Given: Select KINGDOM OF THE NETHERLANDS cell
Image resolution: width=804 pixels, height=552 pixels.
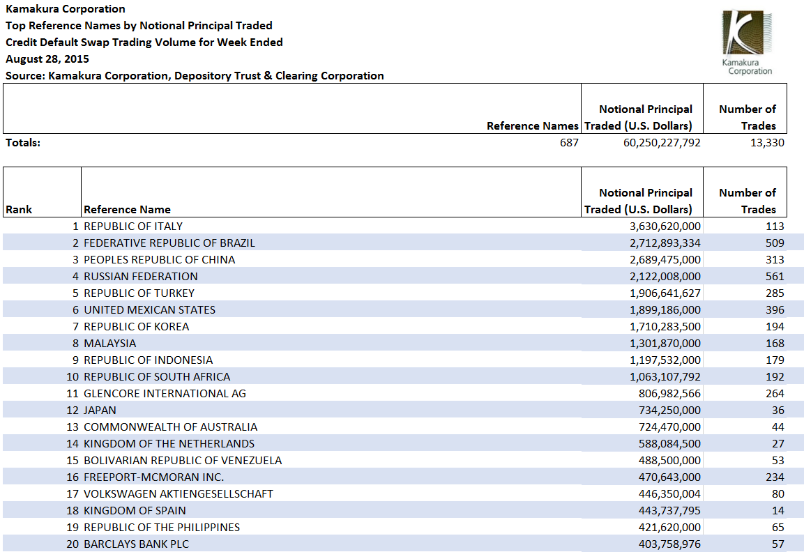Looking at the screenshot, I should [169, 444].
